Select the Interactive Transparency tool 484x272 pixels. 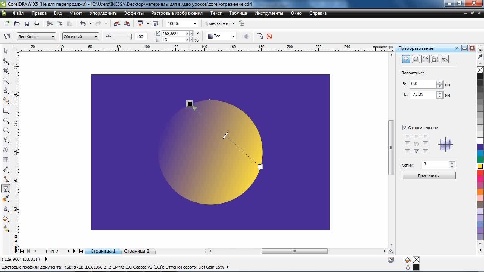[x=6, y=189]
